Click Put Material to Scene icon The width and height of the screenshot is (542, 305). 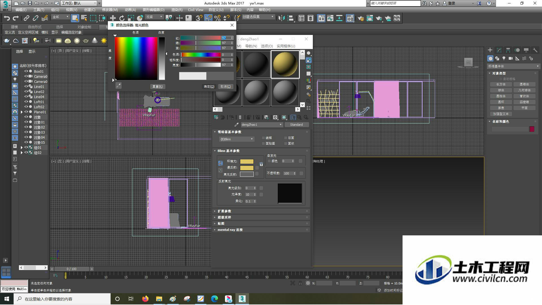tap(223, 117)
